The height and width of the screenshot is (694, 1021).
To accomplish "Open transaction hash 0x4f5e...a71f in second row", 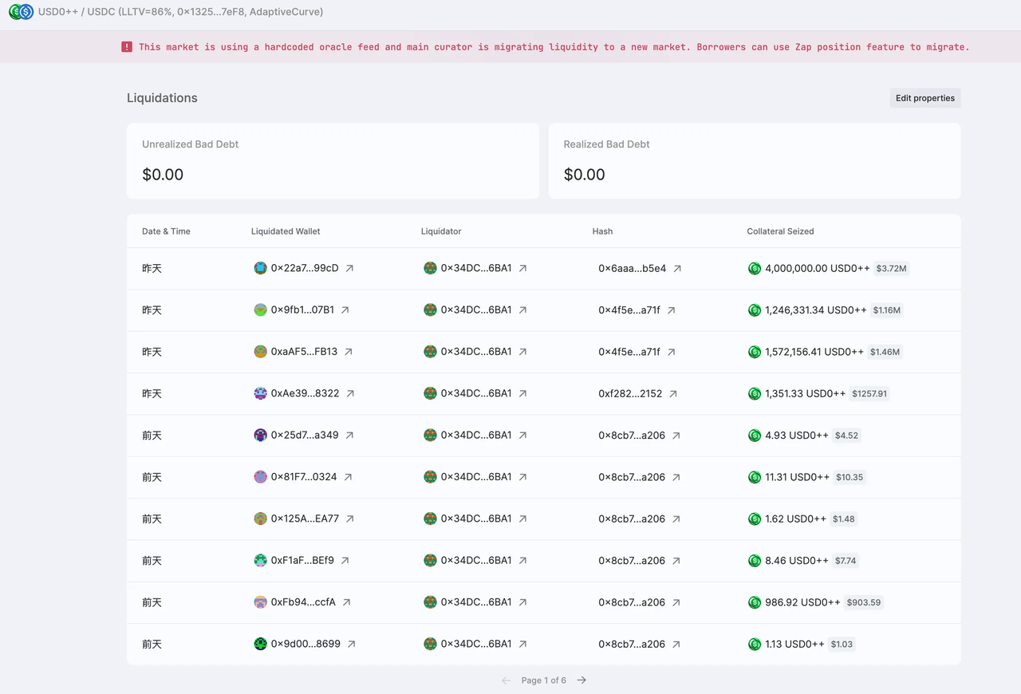I will click(629, 310).
